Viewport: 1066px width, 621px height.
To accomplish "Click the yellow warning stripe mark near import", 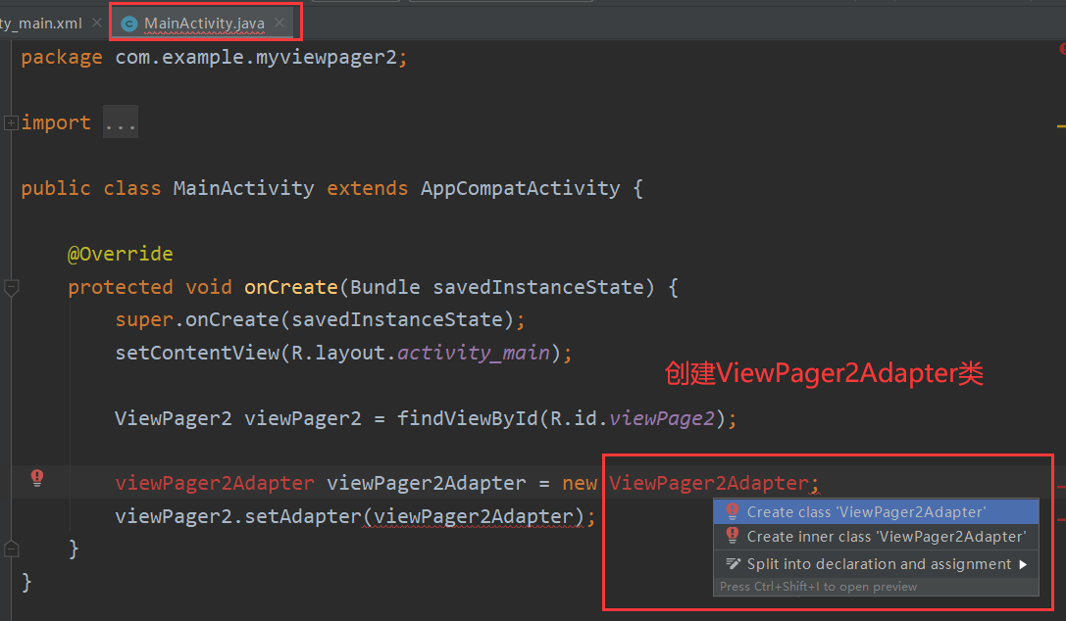I will coord(1061,125).
